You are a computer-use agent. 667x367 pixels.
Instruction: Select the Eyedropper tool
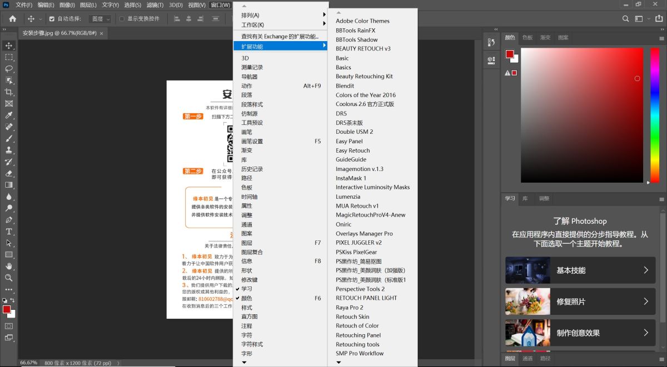[x=9, y=115]
